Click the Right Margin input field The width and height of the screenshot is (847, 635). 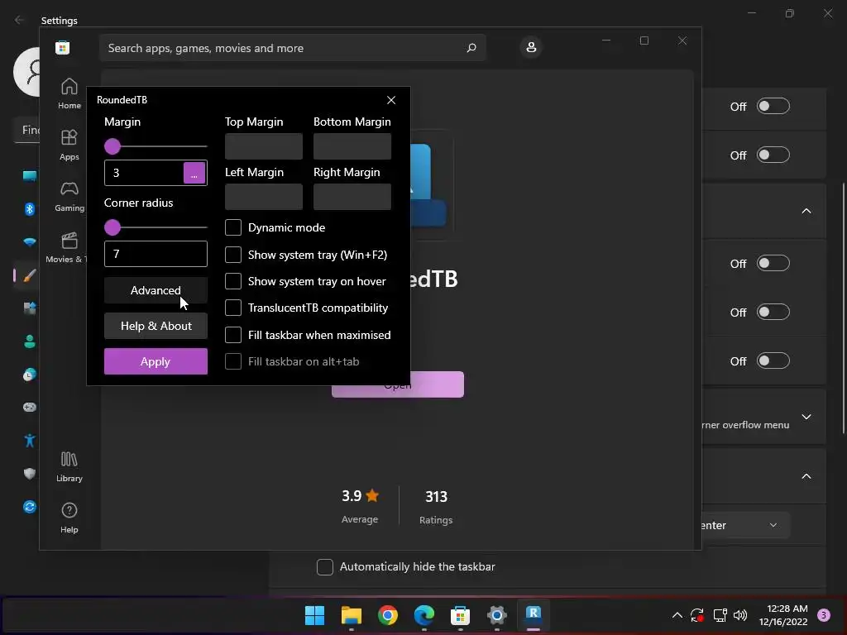point(352,197)
